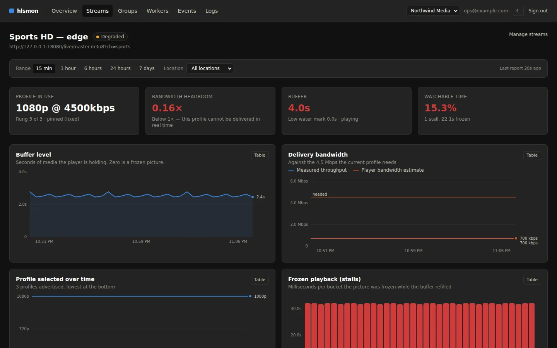Viewport: 557px width, 348px height.
Task: Click the hlsmon brand name
Action: (x=28, y=11)
